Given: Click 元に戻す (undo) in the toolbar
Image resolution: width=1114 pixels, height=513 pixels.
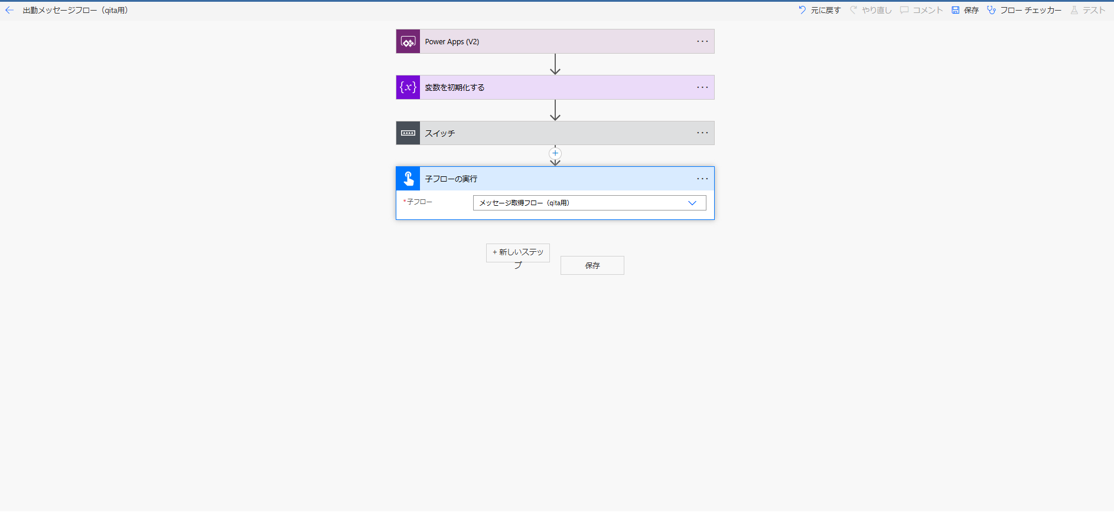Looking at the screenshot, I should tap(819, 10).
